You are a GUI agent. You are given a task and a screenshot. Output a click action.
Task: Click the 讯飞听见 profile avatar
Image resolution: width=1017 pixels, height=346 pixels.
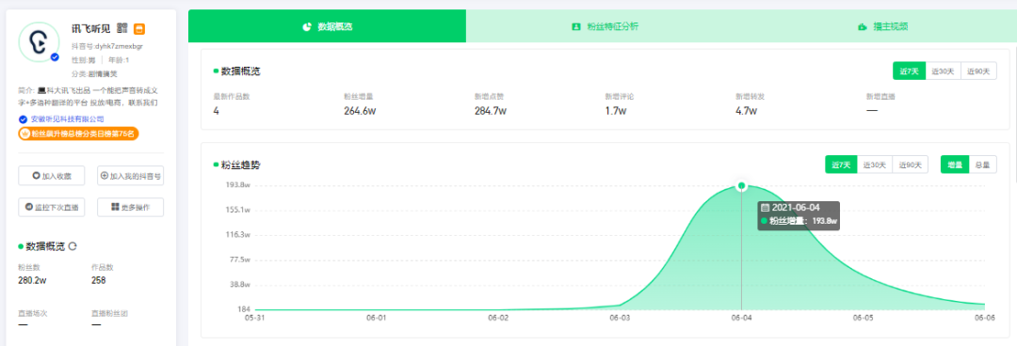[39, 42]
